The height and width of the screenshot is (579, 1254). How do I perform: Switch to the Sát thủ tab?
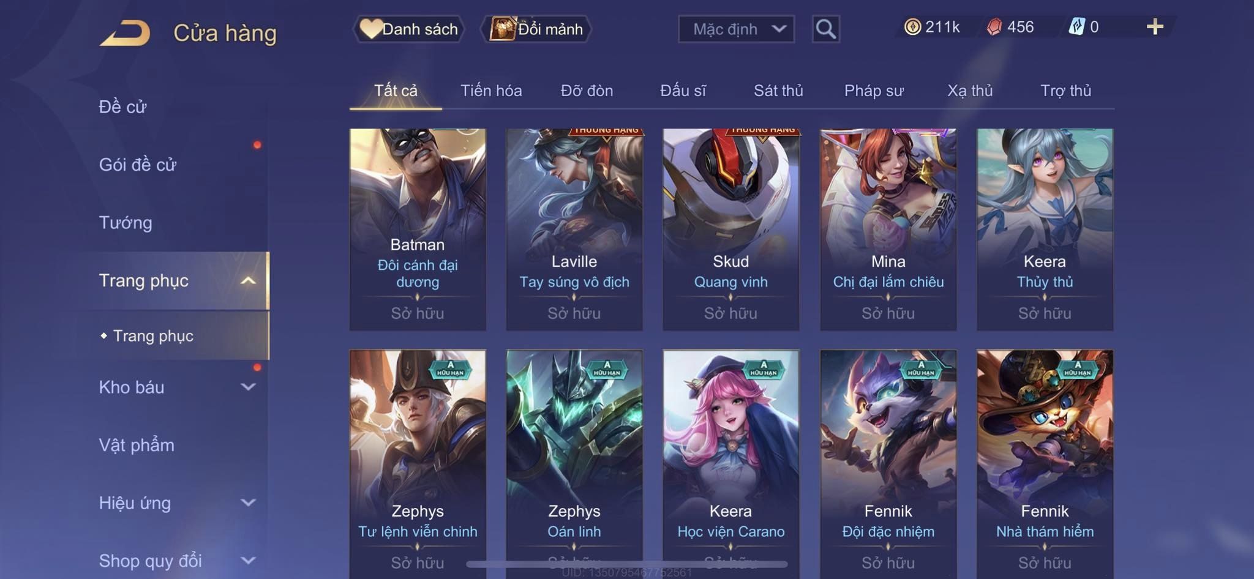pos(778,91)
